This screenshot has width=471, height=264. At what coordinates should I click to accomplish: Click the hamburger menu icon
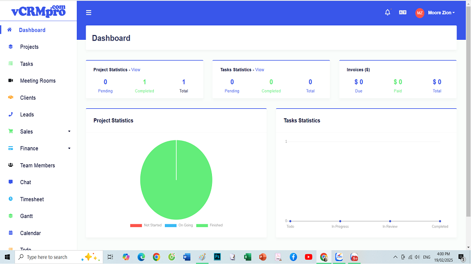pos(88,13)
